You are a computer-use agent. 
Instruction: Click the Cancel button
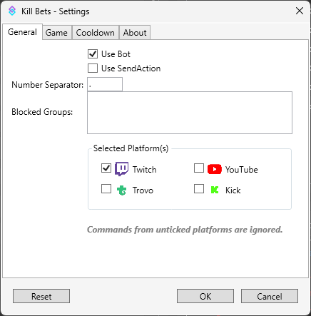[270, 296]
